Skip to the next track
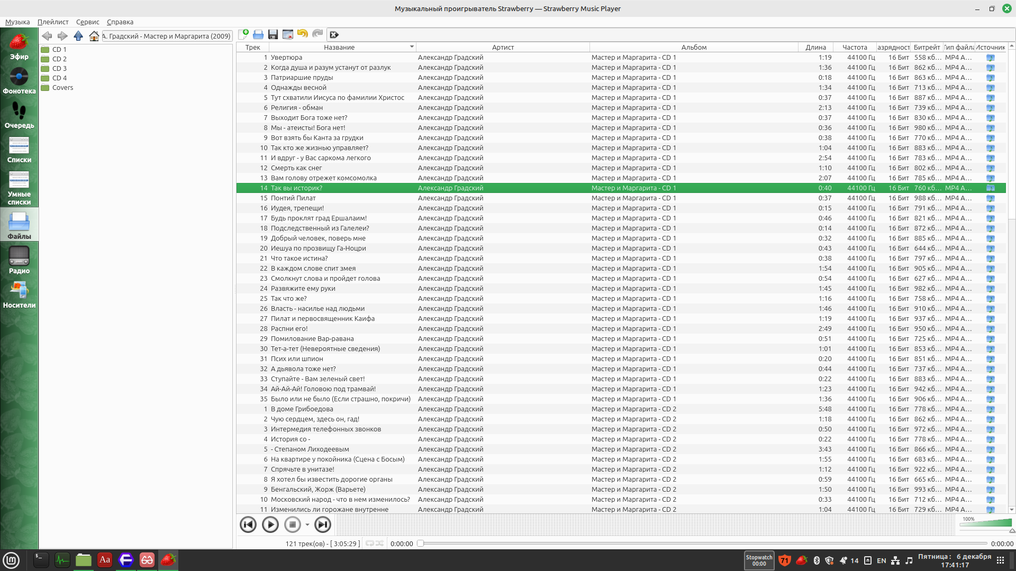1016x571 pixels. click(322, 524)
